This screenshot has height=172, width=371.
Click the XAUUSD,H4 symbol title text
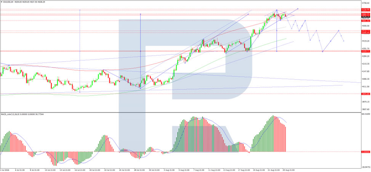8,1
